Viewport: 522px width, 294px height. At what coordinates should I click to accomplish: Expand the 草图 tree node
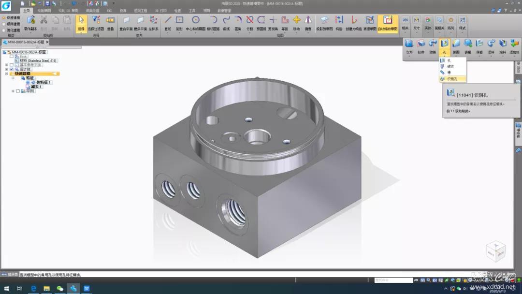[13, 91]
